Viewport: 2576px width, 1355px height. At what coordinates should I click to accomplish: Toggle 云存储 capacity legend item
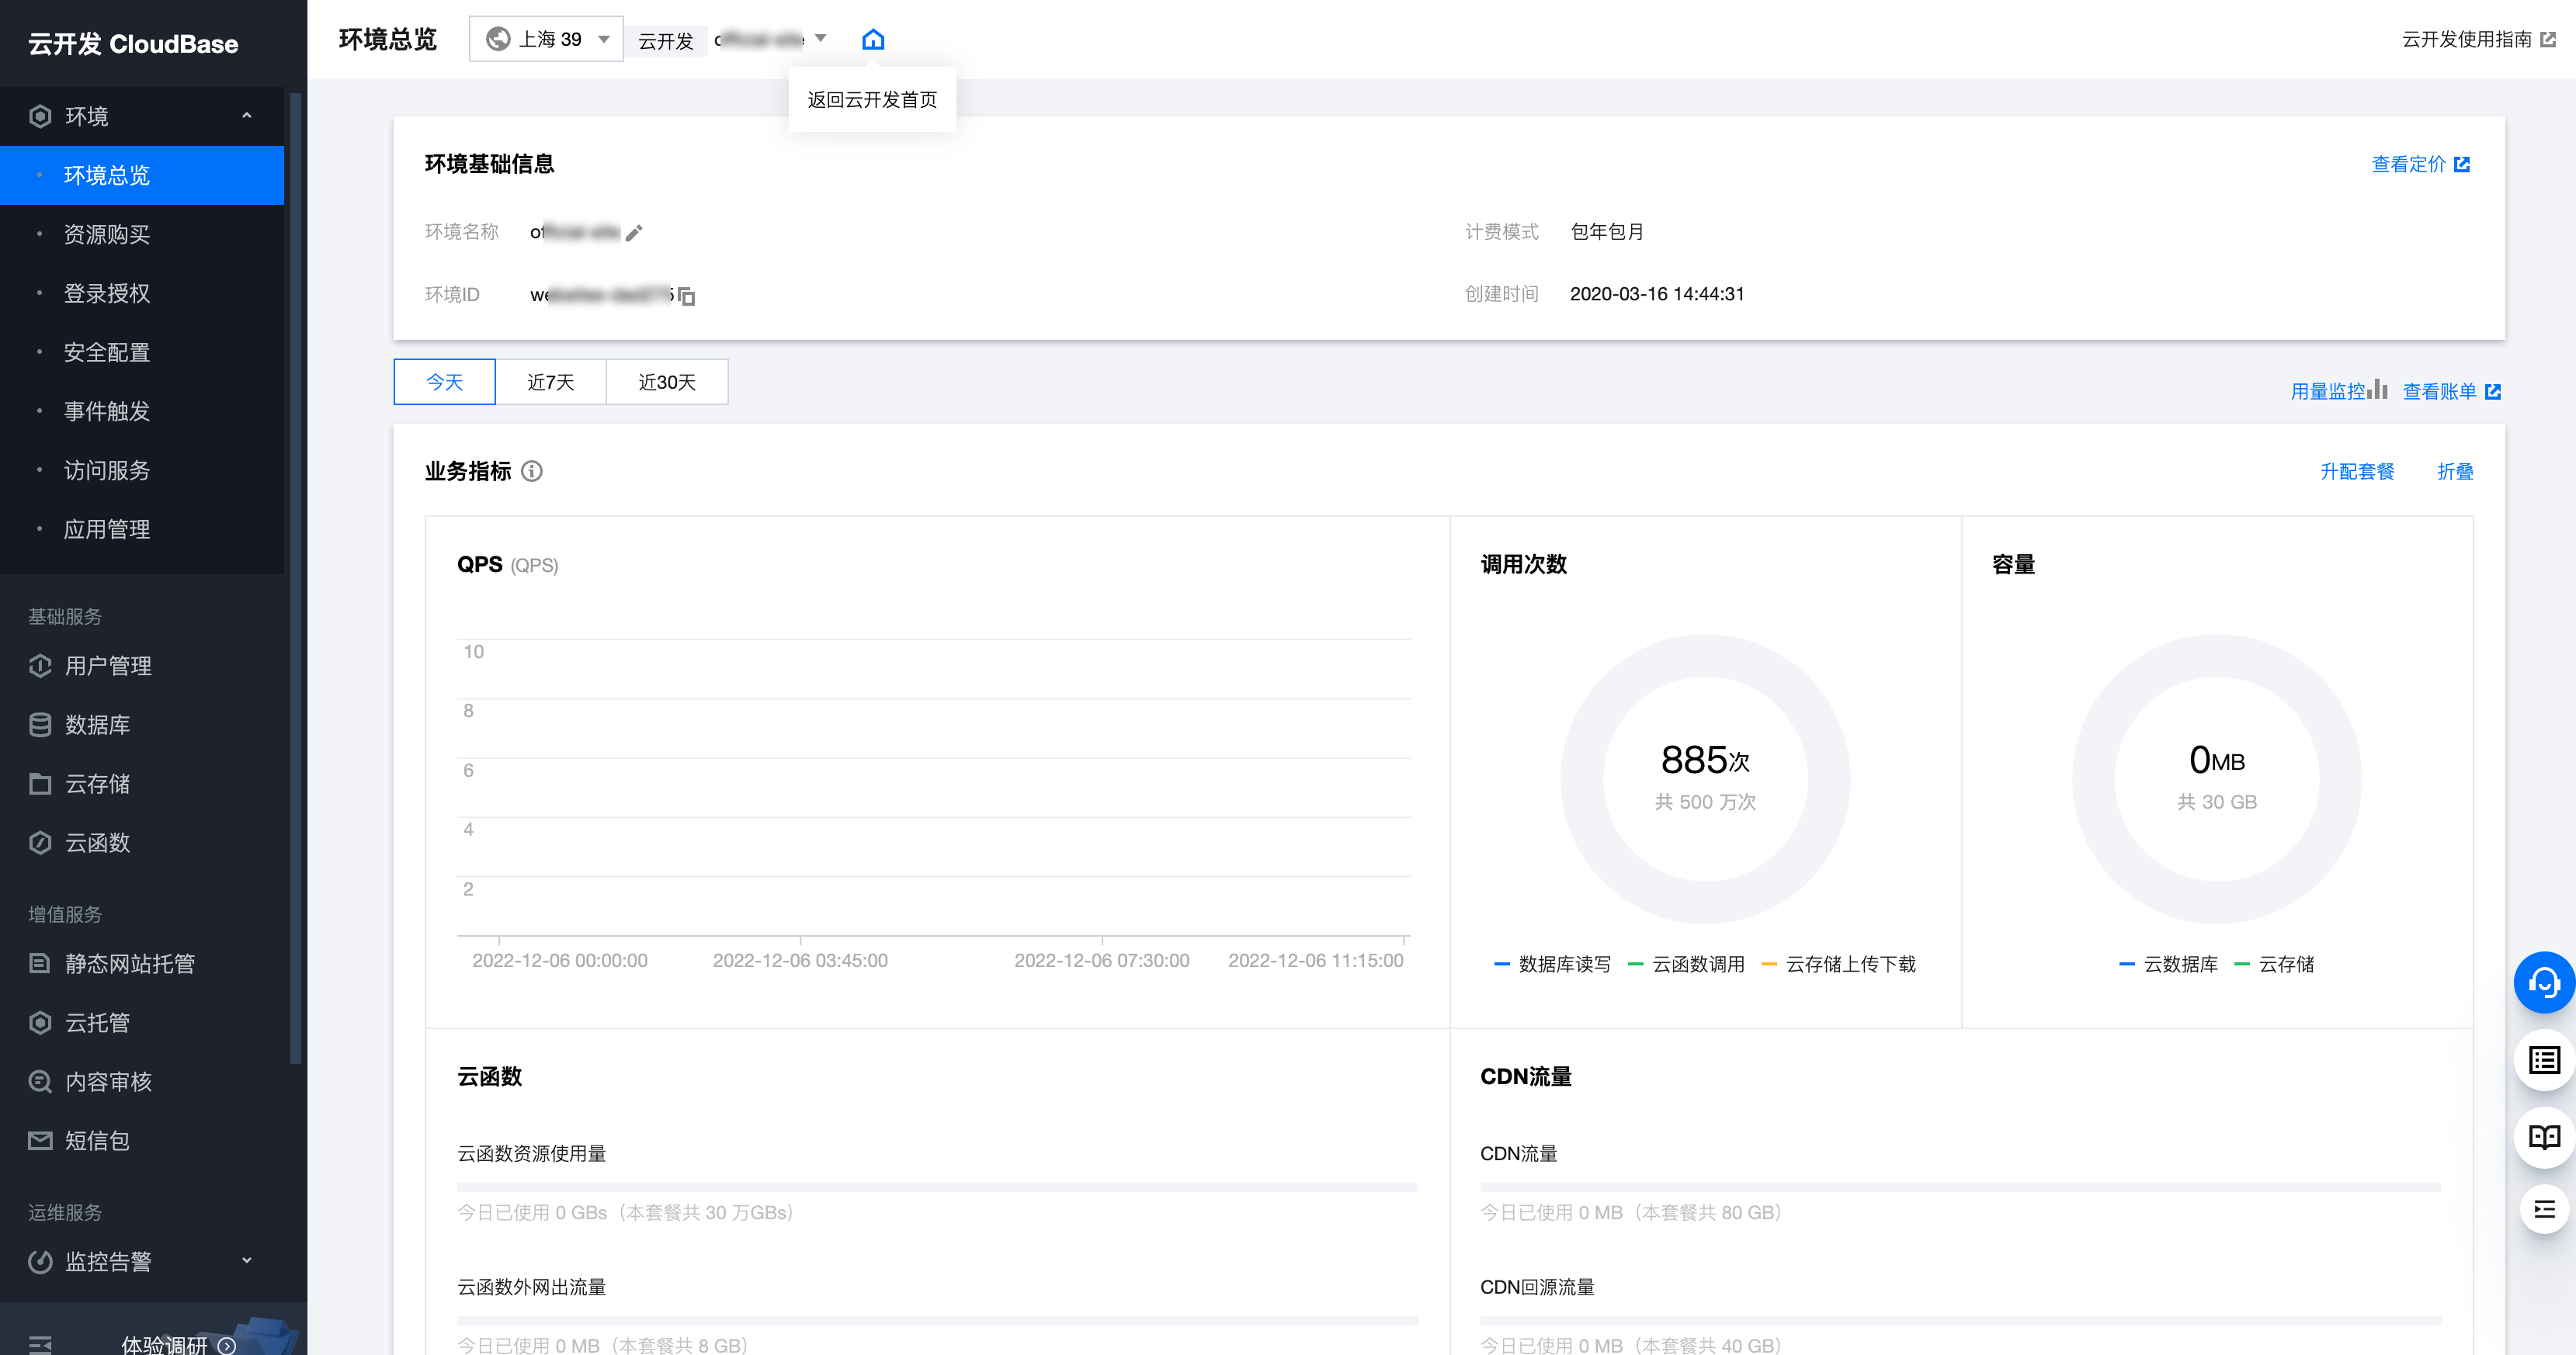(2274, 965)
